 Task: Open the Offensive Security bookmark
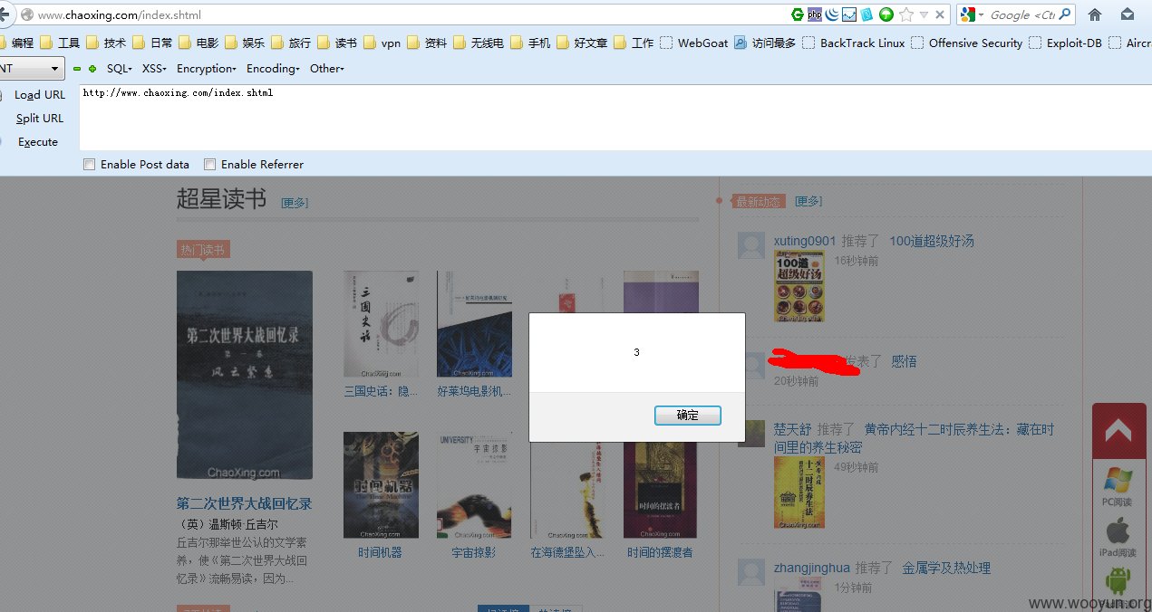click(x=967, y=43)
